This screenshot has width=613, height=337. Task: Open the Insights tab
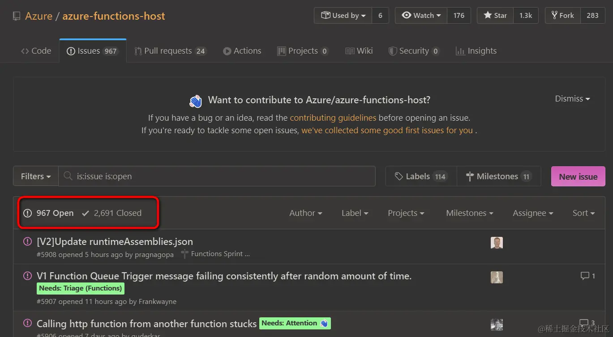click(476, 51)
